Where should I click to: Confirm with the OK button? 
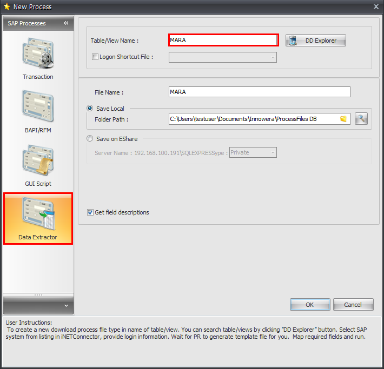310,305
